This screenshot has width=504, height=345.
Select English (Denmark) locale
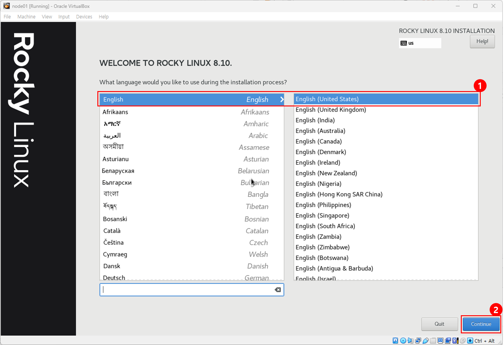tap(386, 152)
